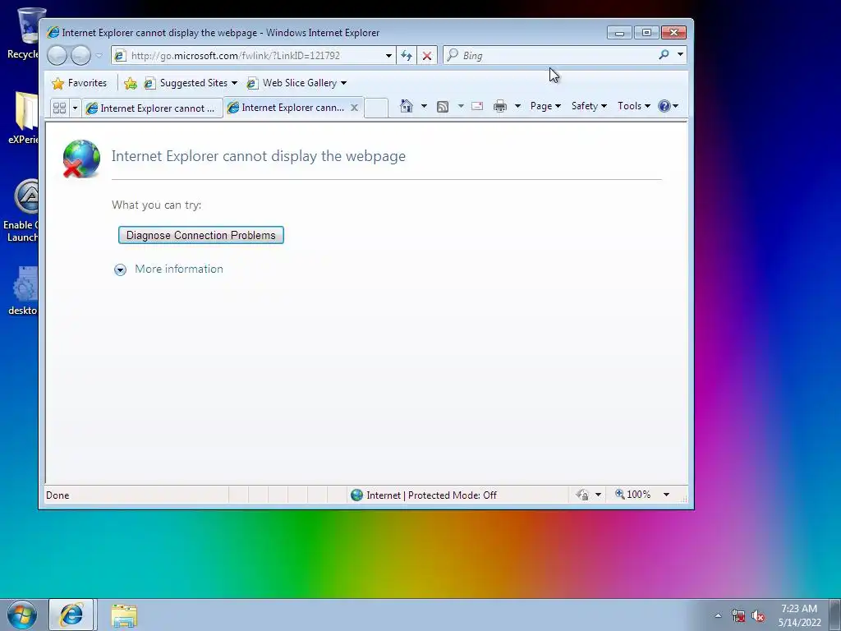Click the privacy report status bar icon

(582, 495)
